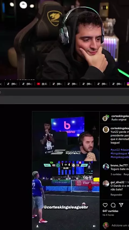This screenshot has width=129, height=230.
Task: Open the "647 curtidas" likes list
Action: pos(110,211)
